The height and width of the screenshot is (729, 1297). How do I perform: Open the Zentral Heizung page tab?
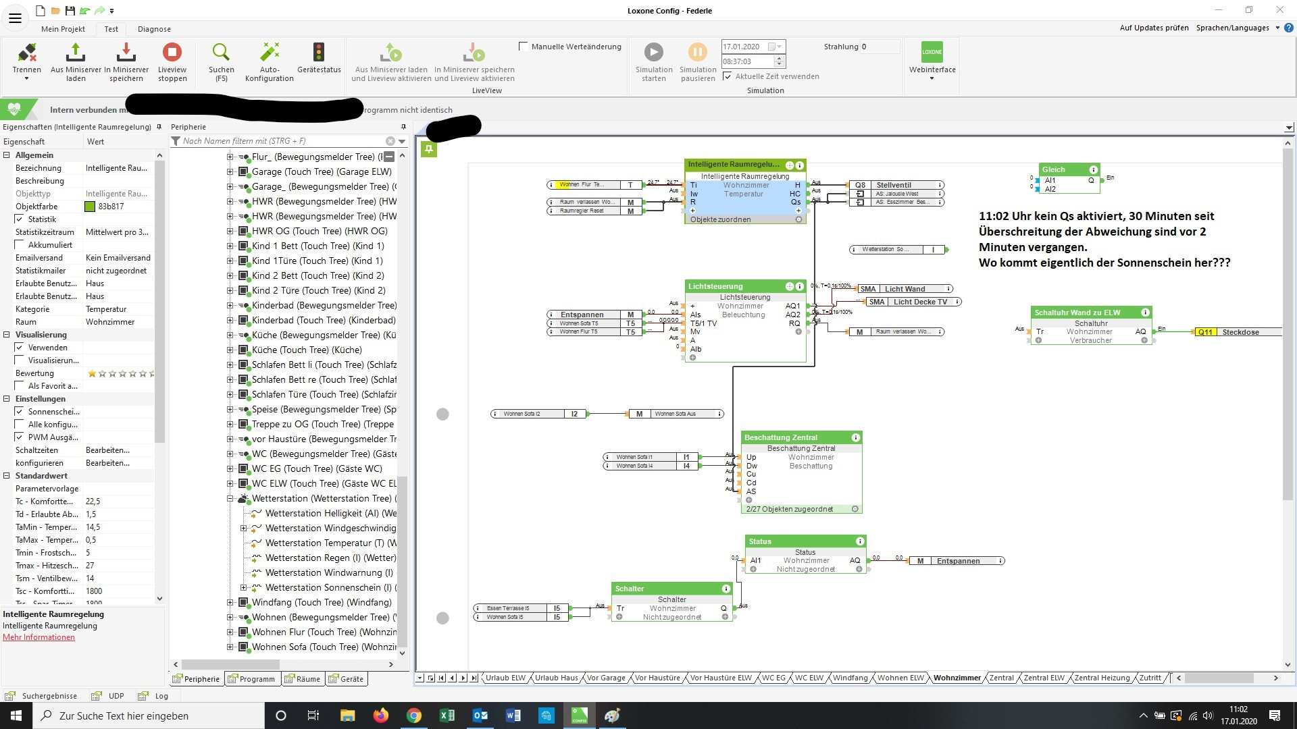point(1101,678)
